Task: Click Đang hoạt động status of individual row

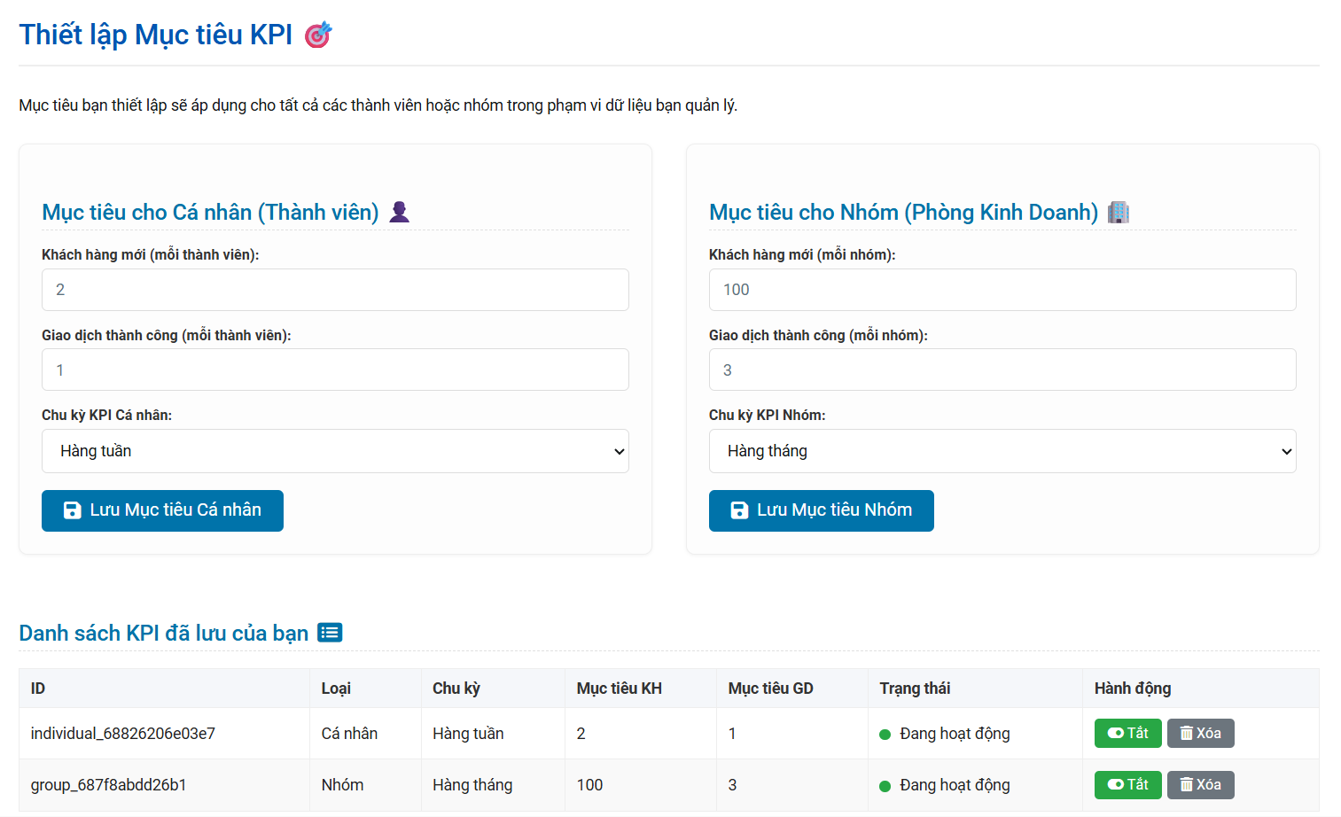Action: pyautogui.click(x=945, y=734)
